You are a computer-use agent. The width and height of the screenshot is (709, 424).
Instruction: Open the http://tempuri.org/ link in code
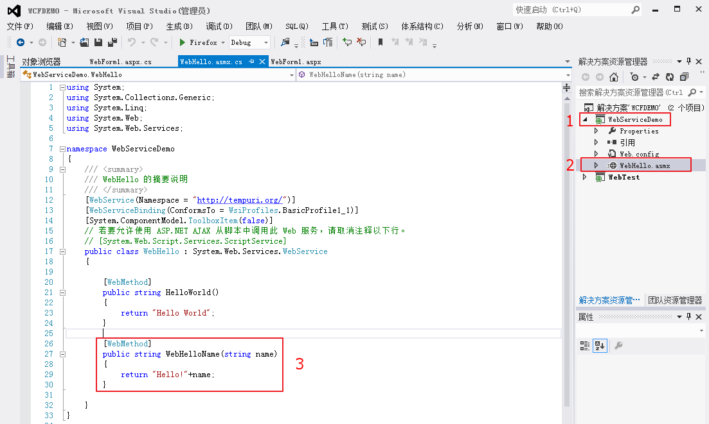[x=240, y=200]
